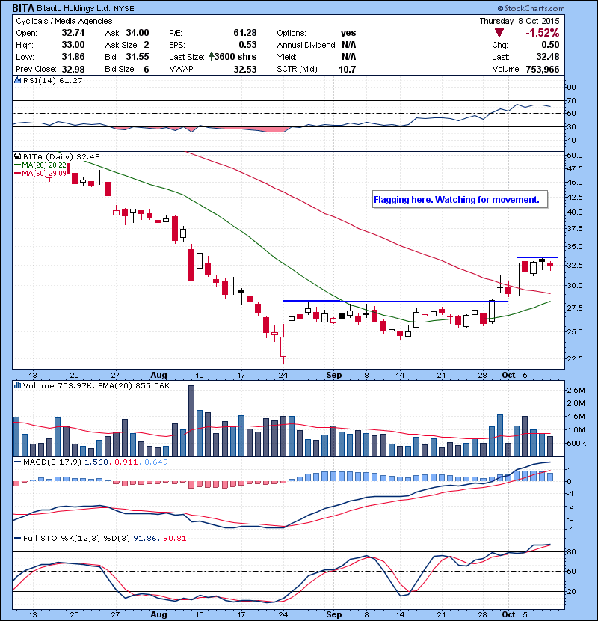This screenshot has height=621, width=598.
Task: Click the 'Oct' label on bottom date axis
Action: [x=508, y=614]
